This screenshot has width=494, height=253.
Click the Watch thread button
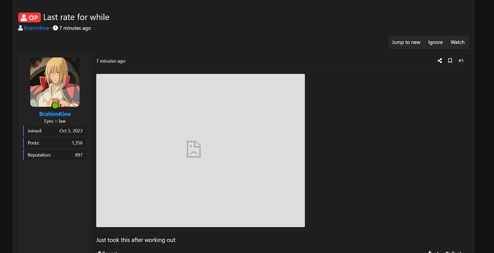coord(457,42)
